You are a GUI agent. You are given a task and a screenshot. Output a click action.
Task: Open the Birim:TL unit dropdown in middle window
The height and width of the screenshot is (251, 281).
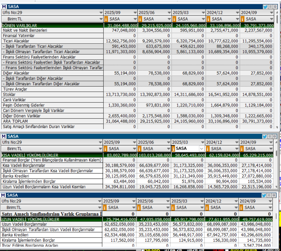click(x=100, y=149)
